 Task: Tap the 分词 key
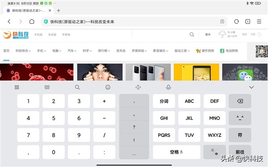(x=164, y=101)
